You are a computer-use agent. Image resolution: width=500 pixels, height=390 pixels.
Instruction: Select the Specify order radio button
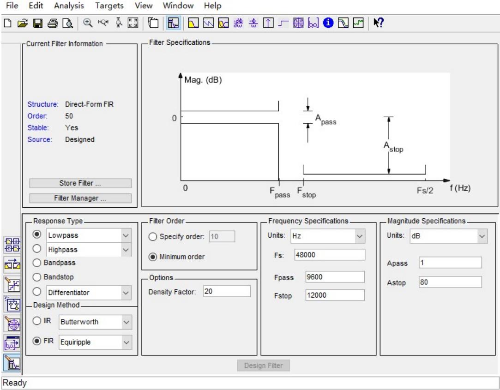tap(152, 237)
